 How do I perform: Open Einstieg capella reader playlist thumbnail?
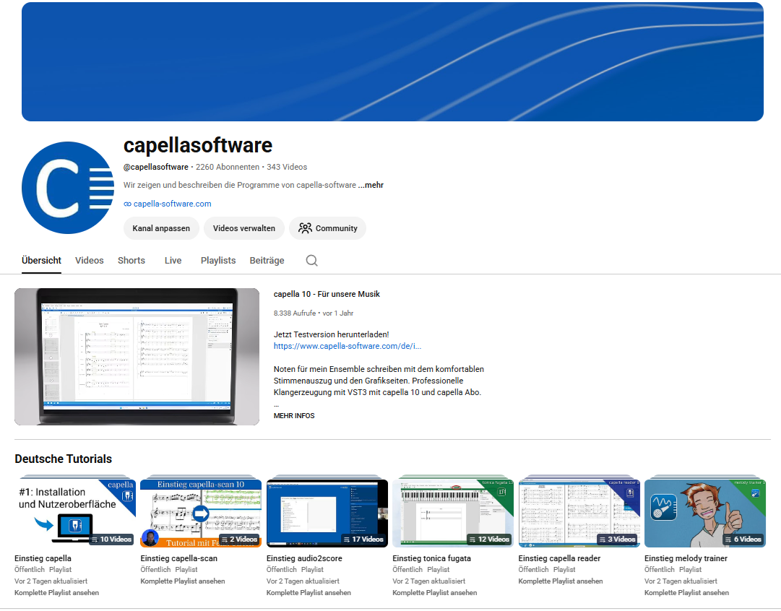coord(579,513)
